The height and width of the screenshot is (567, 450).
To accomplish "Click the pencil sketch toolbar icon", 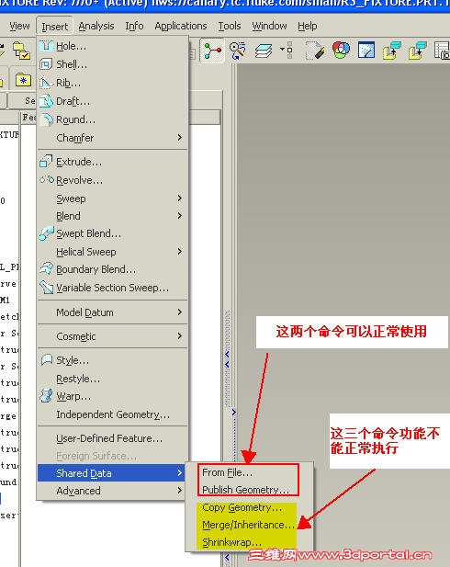I will tap(314, 51).
